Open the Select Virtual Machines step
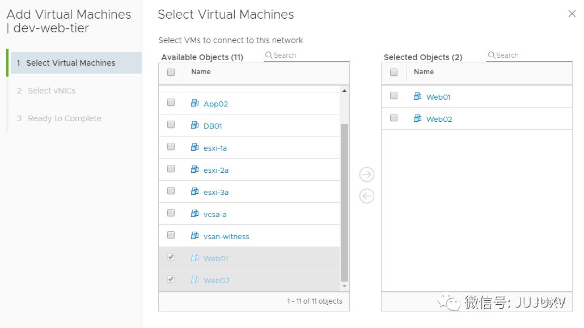The width and height of the screenshot is (584, 328). 71,63
